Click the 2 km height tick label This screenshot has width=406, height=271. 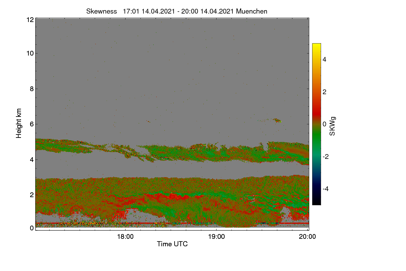pyautogui.click(x=31, y=195)
